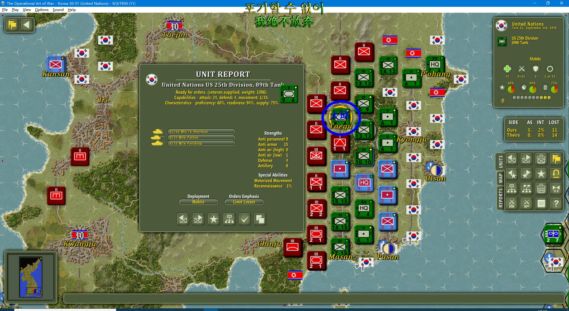
Task: Open the Help menu
Action: [x=72, y=10]
